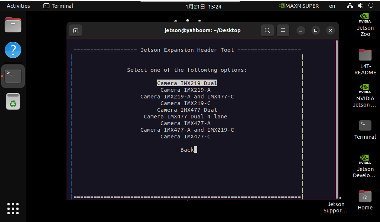
Task: Select the Camera IMX477-C option
Action: coord(185,137)
